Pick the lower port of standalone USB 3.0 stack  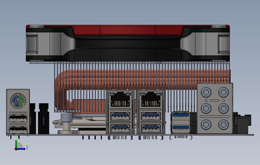181,129
